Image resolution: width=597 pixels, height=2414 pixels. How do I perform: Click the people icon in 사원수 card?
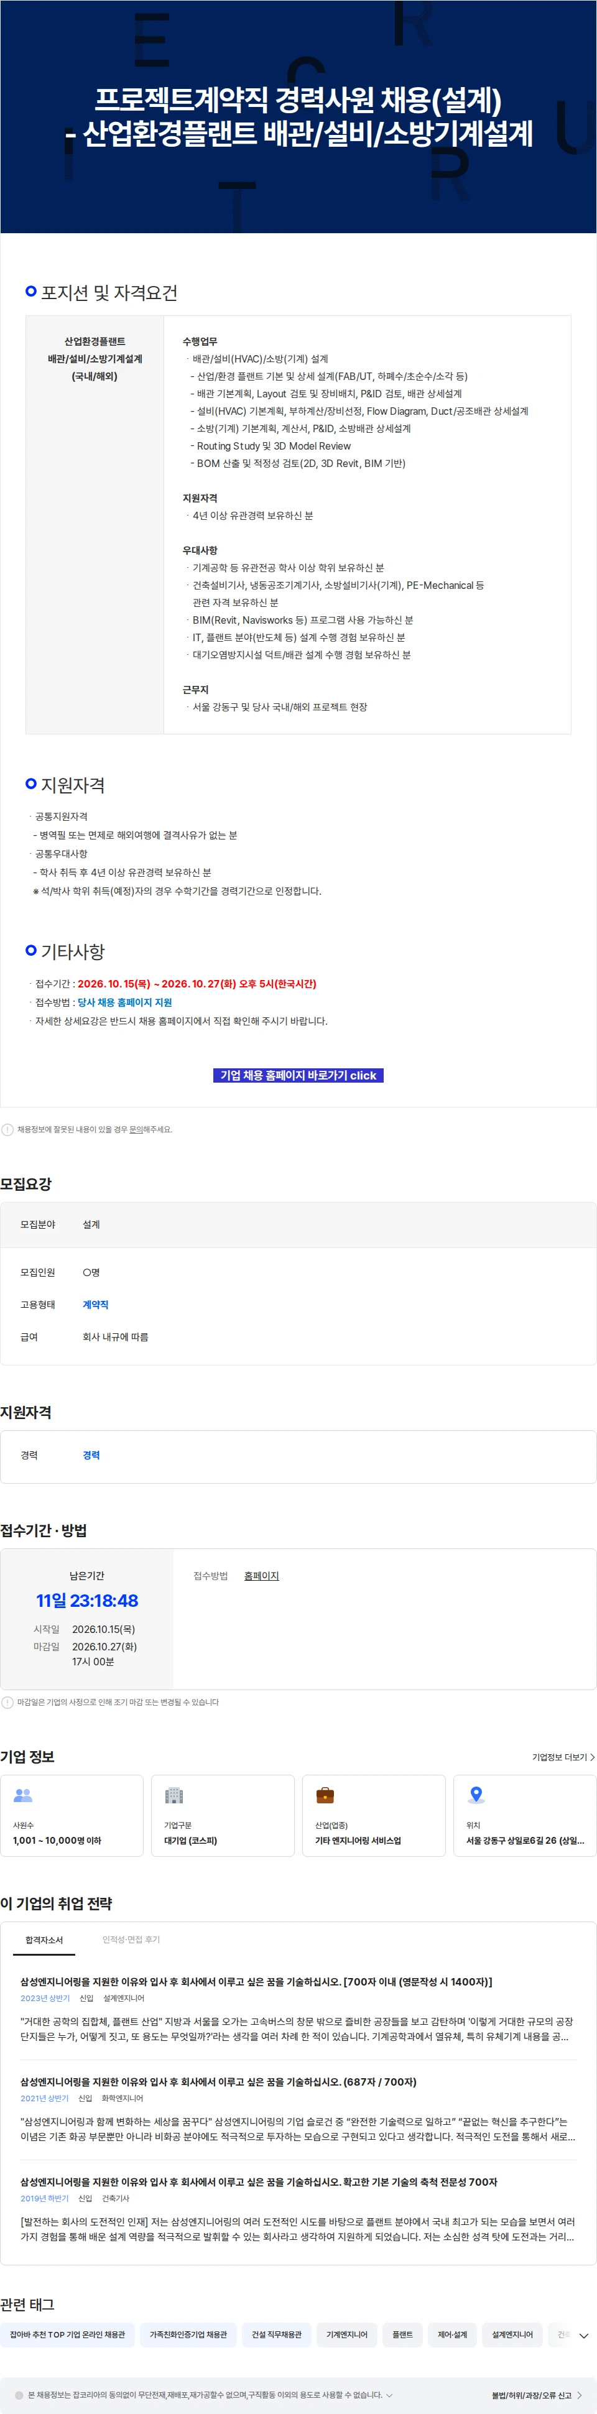click(24, 1795)
